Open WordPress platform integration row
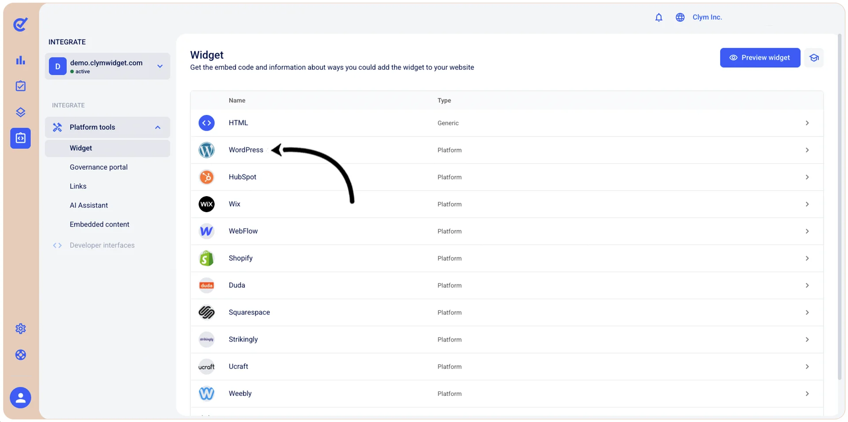 (x=506, y=150)
